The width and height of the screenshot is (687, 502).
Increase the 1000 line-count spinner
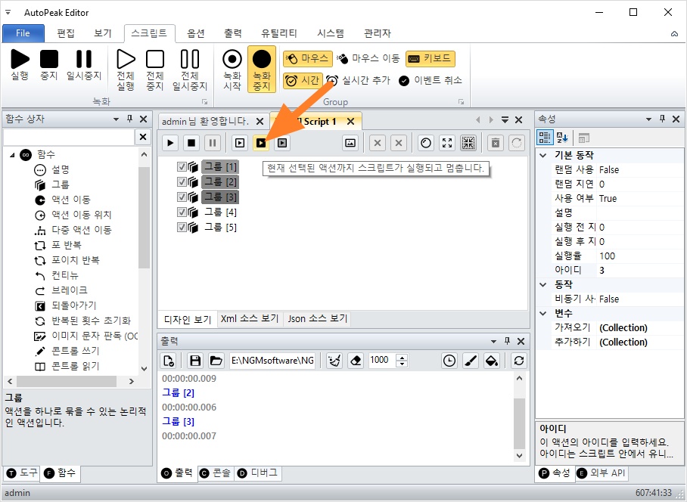[402, 357]
